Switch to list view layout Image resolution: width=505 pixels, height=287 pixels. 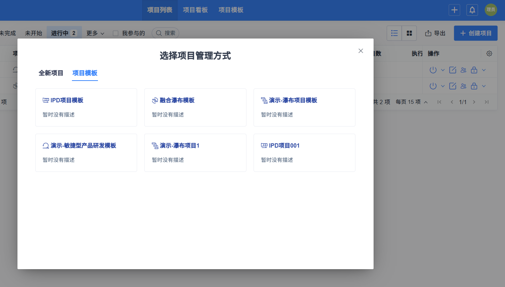(x=394, y=33)
